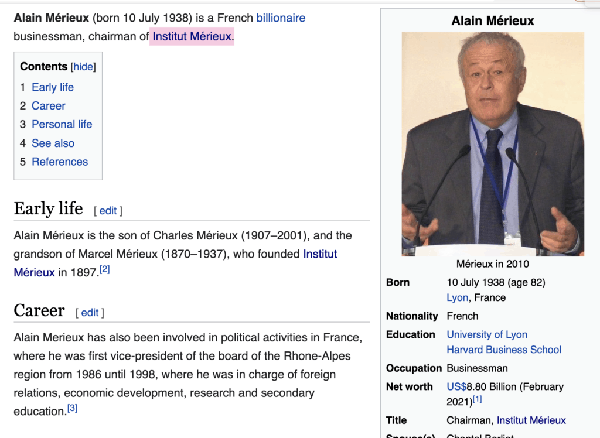This screenshot has height=438, width=600.
Task: Open the billionaire link in intro
Action: tap(281, 18)
